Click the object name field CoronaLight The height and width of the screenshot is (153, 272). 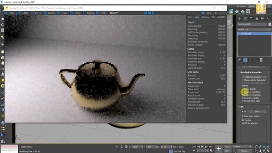[x=252, y=24]
